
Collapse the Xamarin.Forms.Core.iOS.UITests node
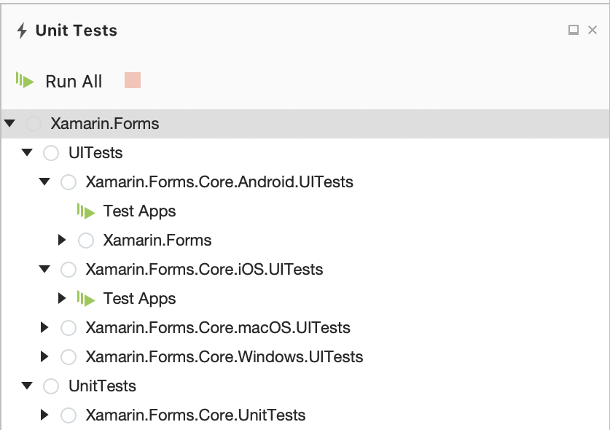point(45,270)
